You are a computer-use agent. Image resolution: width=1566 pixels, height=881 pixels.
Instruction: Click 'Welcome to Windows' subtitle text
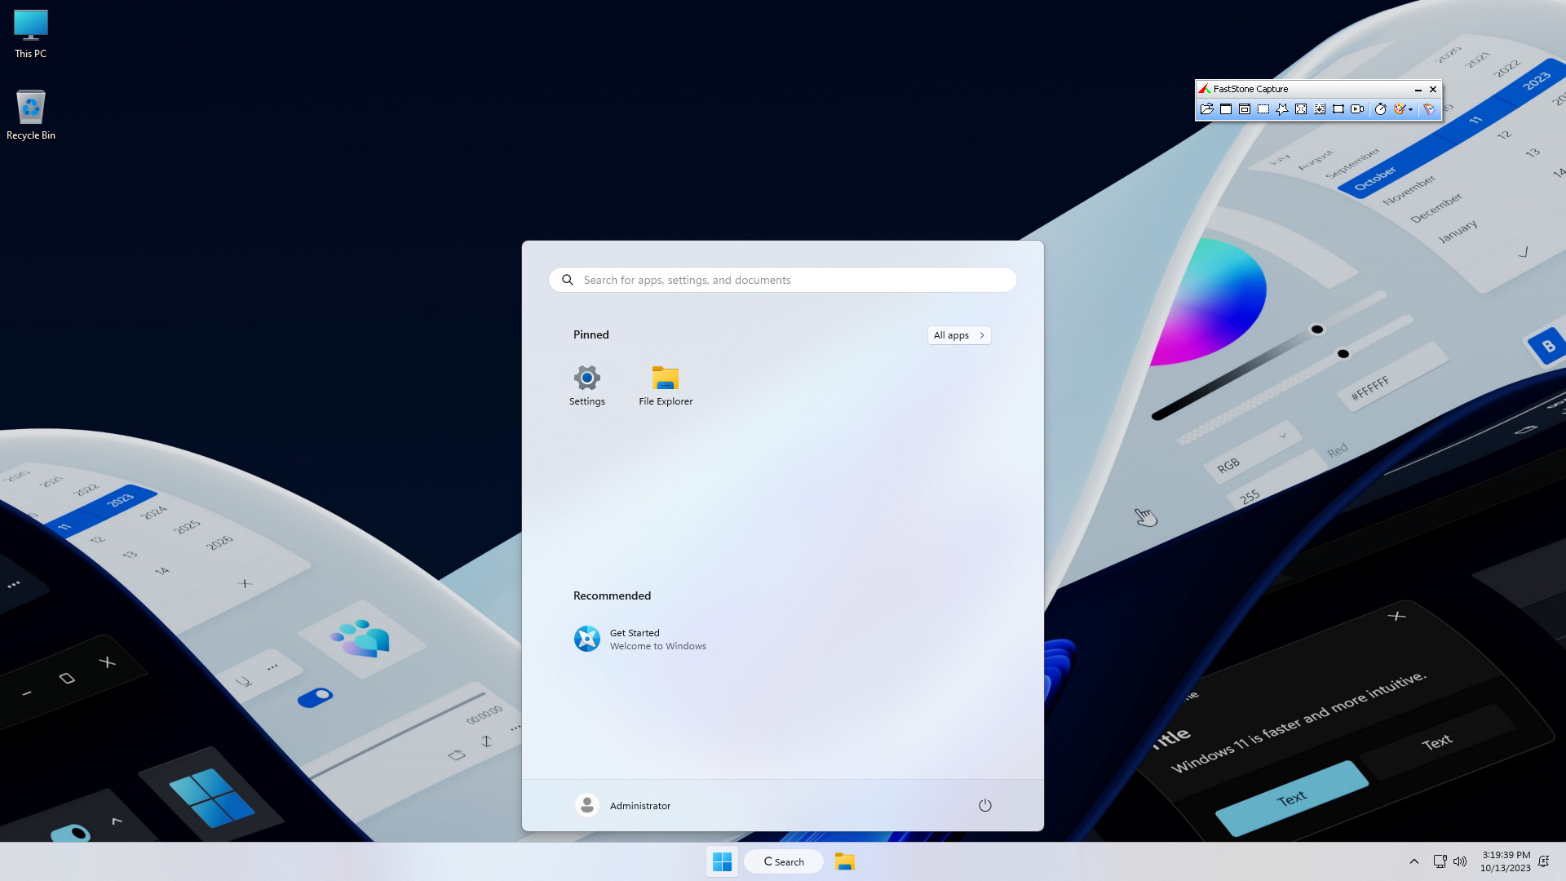(658, 646)
